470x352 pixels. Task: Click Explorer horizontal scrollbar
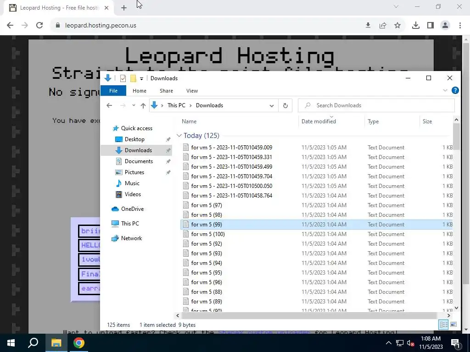[309, 315]
